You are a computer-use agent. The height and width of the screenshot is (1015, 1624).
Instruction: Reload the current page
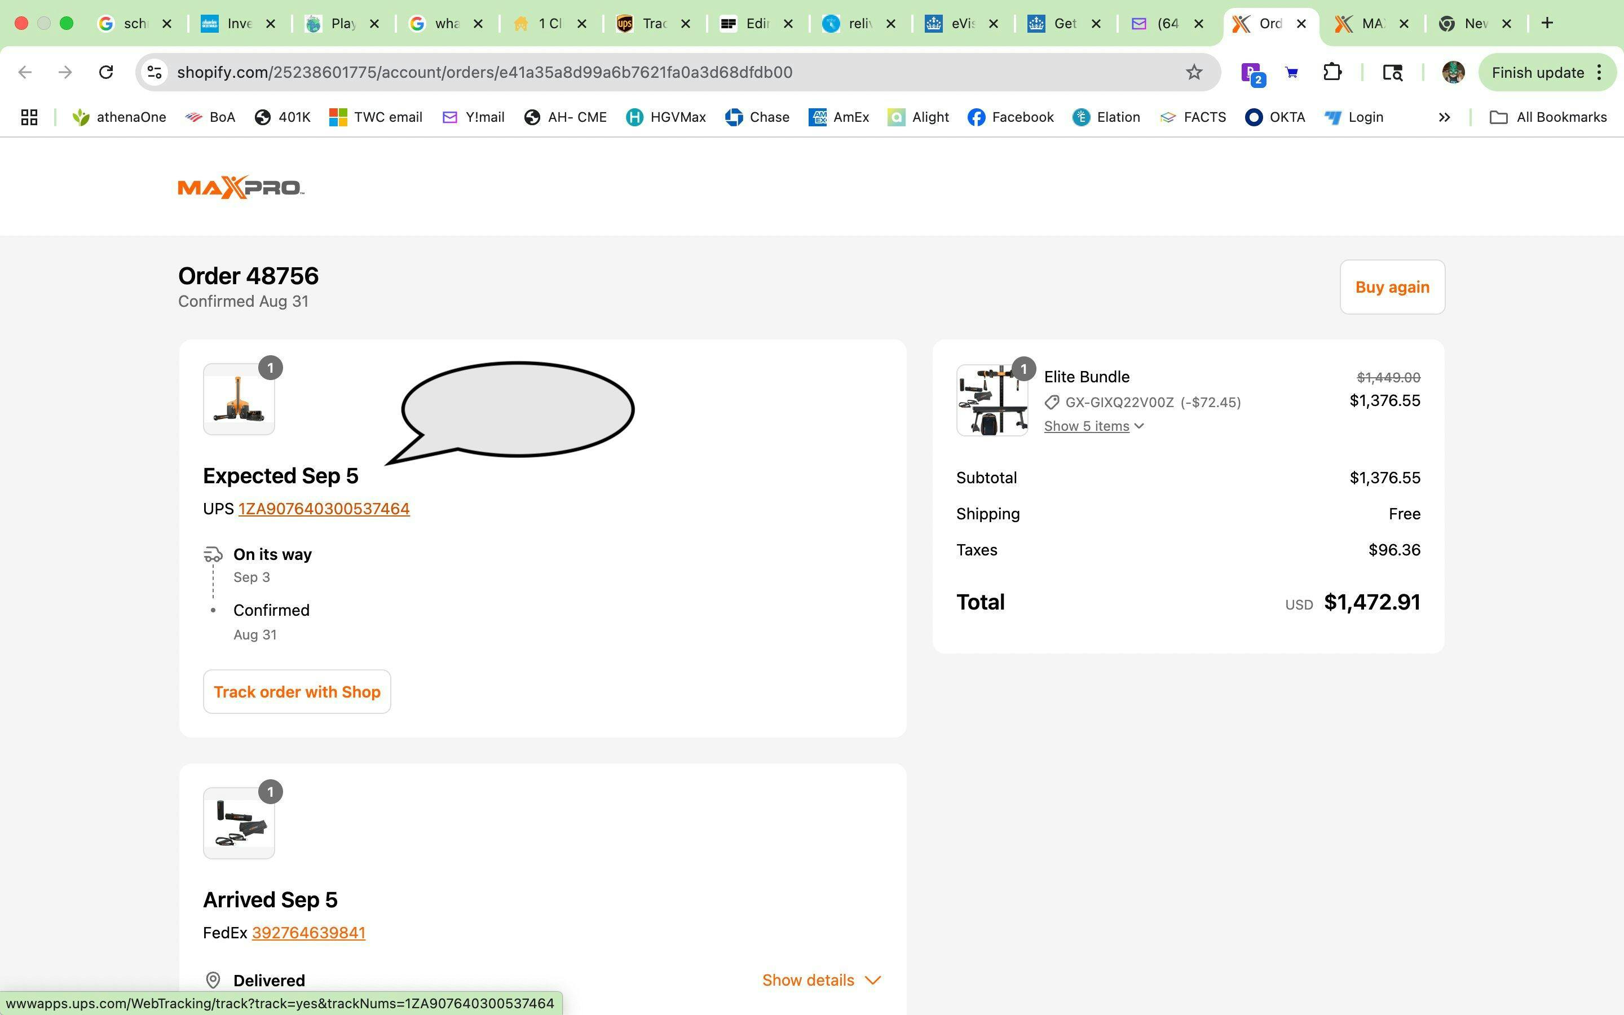click(105, 73)
